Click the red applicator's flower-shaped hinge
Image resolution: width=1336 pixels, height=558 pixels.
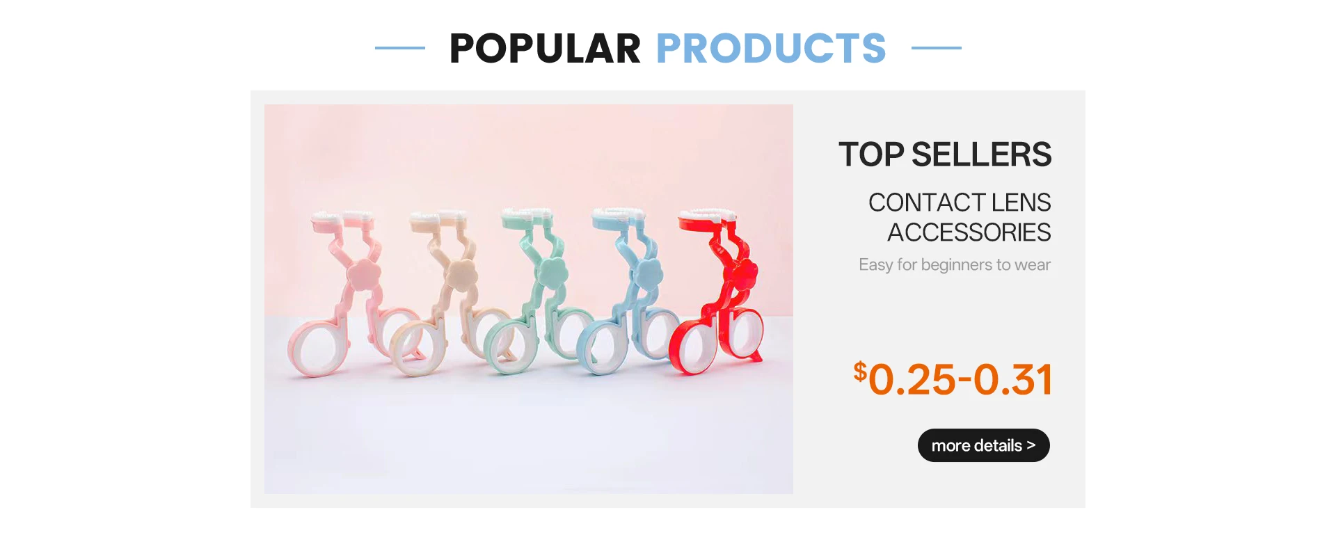click(x=742, y=271)
